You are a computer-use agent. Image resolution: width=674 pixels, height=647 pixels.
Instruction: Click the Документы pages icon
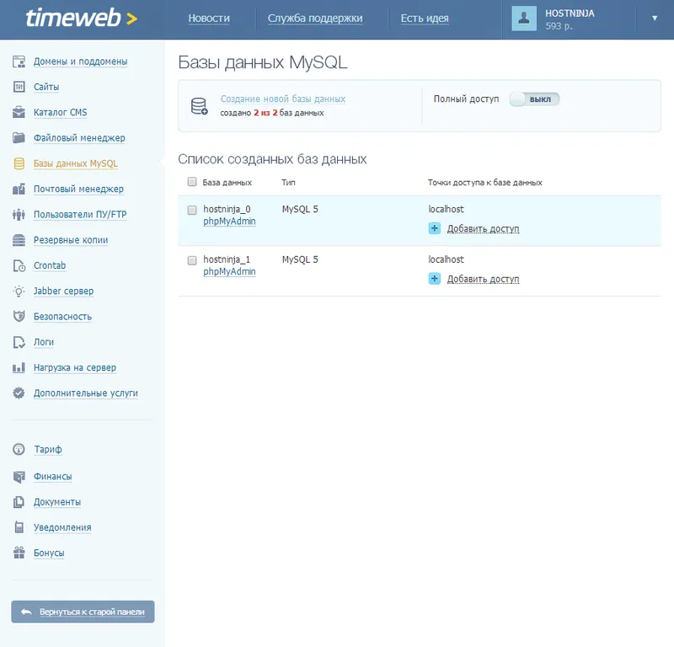click(19, 502)
